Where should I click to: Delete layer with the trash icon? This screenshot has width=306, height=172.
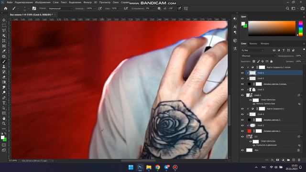tap(299, 160)
